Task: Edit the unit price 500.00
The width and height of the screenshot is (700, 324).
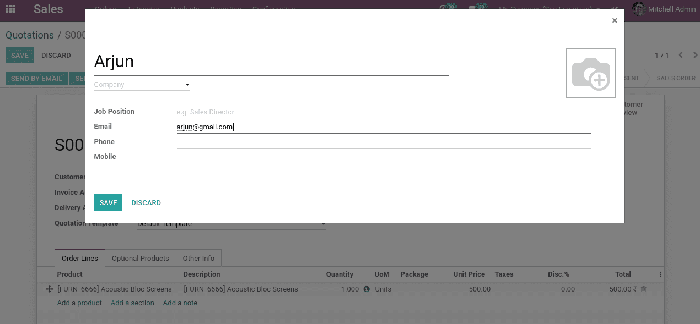Action: 480,289
